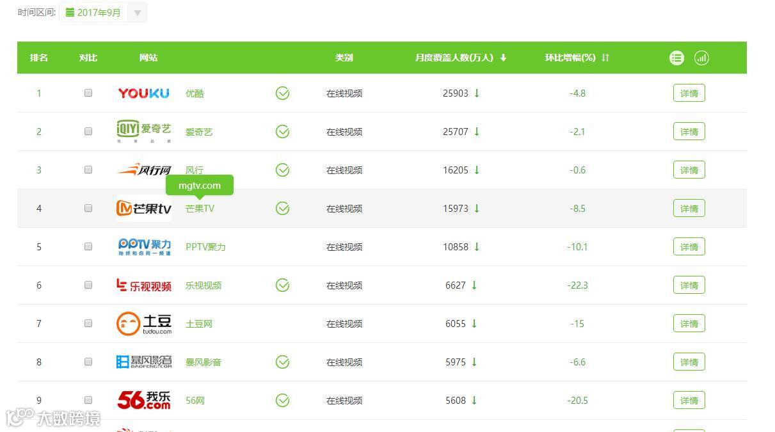This screenshot has height=432, width=775.
Task: Check the compare box for 风行
Action: [x=88, y=170]
